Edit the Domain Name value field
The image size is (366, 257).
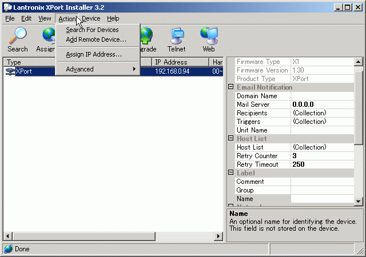pos(323,96)
